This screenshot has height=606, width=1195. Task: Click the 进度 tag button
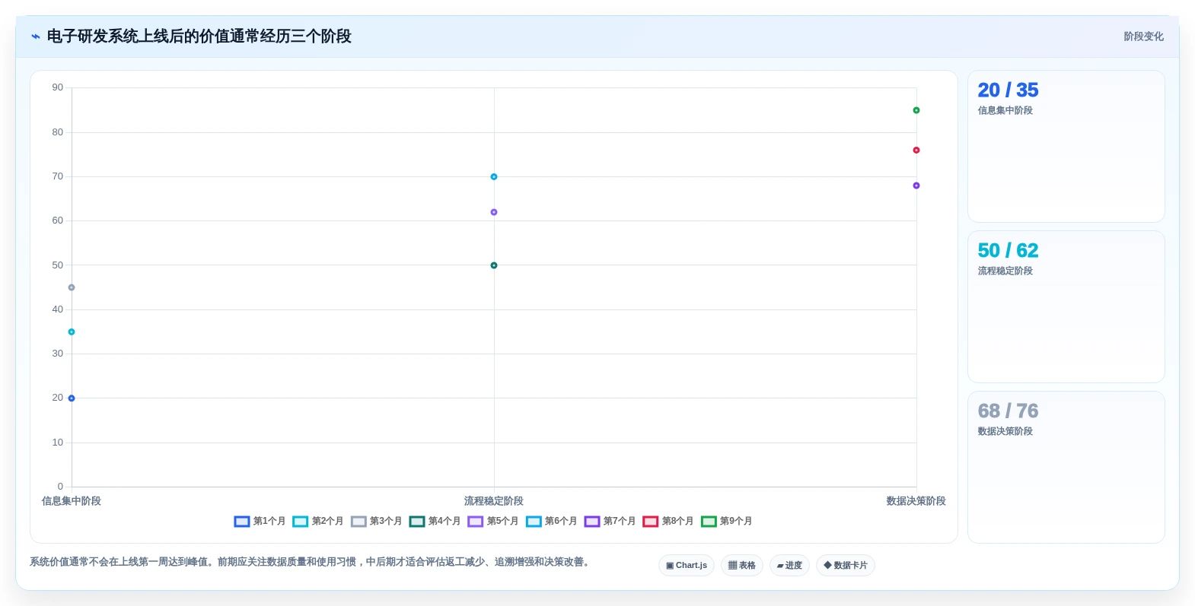click(789, 565)
